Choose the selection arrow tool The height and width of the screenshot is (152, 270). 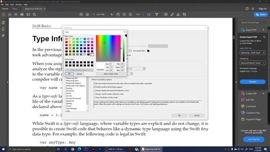coord(112,15)
